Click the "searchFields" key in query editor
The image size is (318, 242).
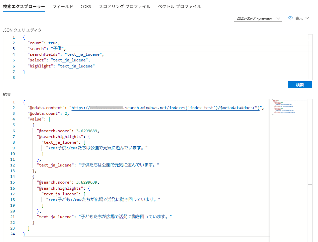44,54
